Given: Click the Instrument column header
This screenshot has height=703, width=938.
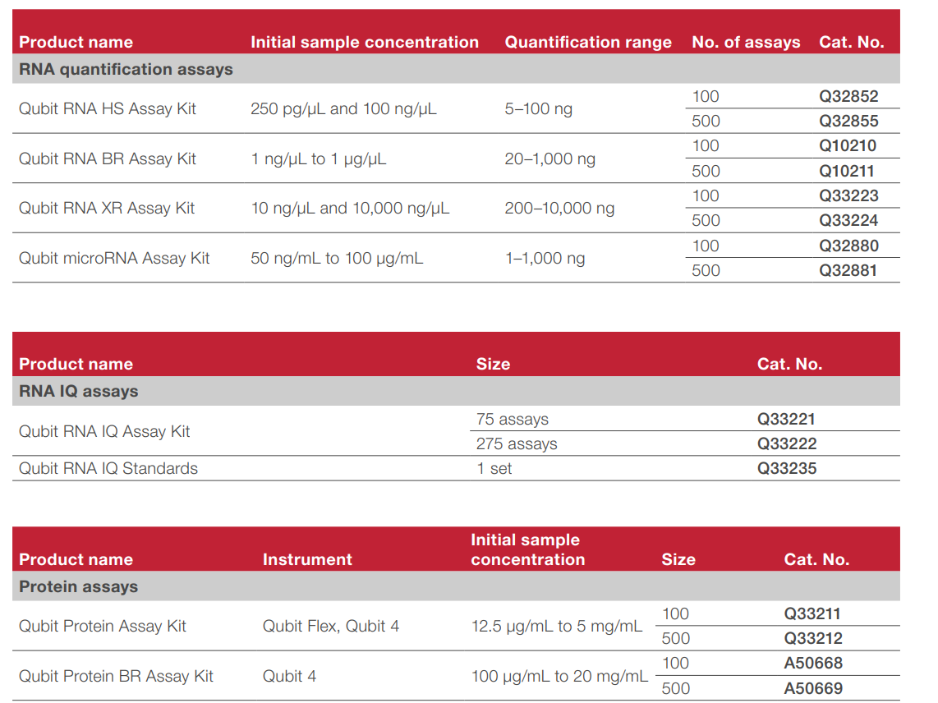Looking at the screenshot, I should 307,559.
